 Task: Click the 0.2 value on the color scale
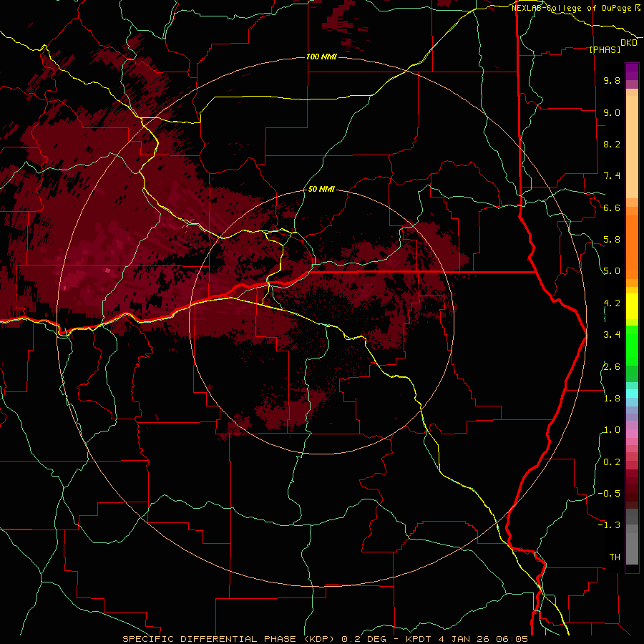click(612, 462)
